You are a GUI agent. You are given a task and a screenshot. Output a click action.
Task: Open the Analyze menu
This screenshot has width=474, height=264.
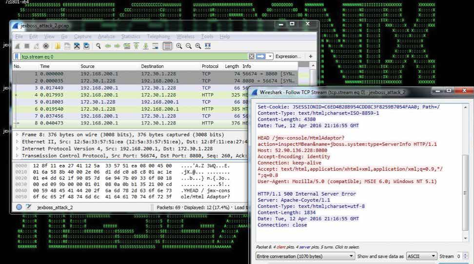pos(106,37)
